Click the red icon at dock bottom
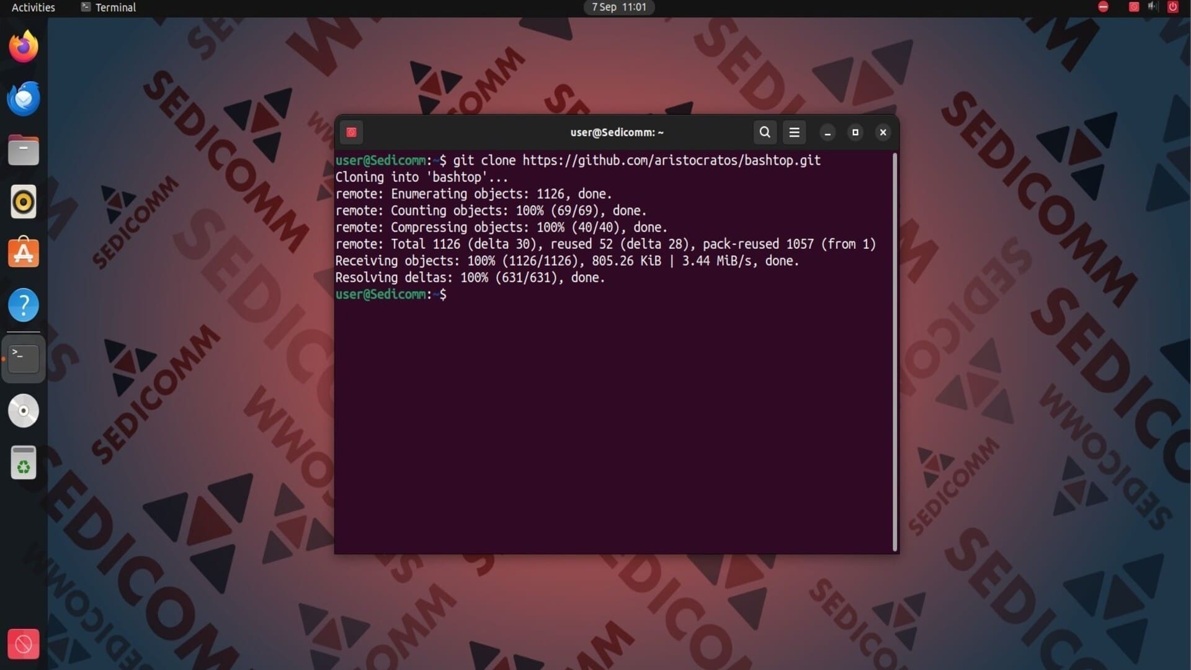The width and height of the screenshot is (1191, 670). pyautogui.click(x=24, y=644)
